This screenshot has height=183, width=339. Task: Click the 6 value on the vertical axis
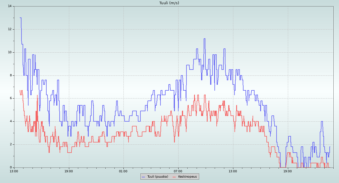(x=10, y=98)
